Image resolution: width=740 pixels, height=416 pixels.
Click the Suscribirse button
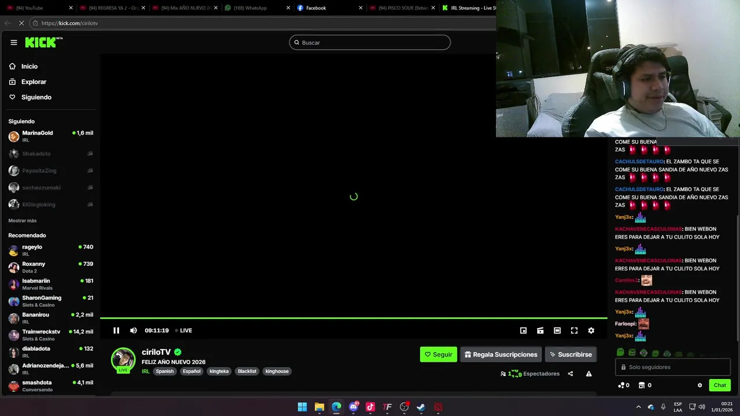tap(571, 354)
